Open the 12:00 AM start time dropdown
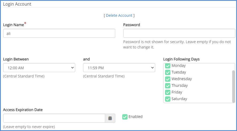 (x=39, y=68)
